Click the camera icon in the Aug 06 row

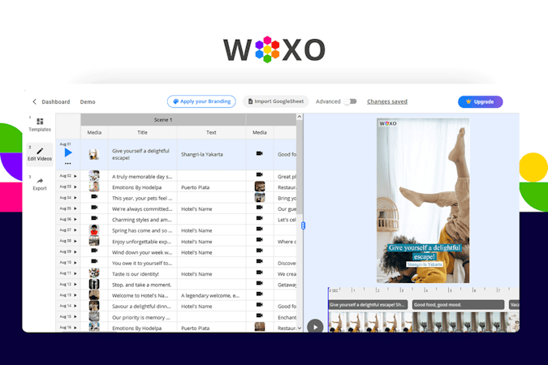click(x=94, y=218)
